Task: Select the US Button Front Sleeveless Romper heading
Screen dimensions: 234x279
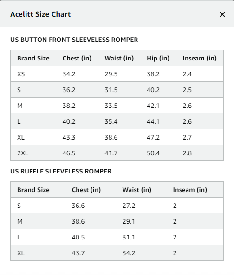Action: [x=74, y=40]
